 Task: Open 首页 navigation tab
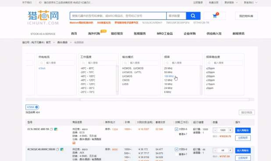[x=74, y=33]
